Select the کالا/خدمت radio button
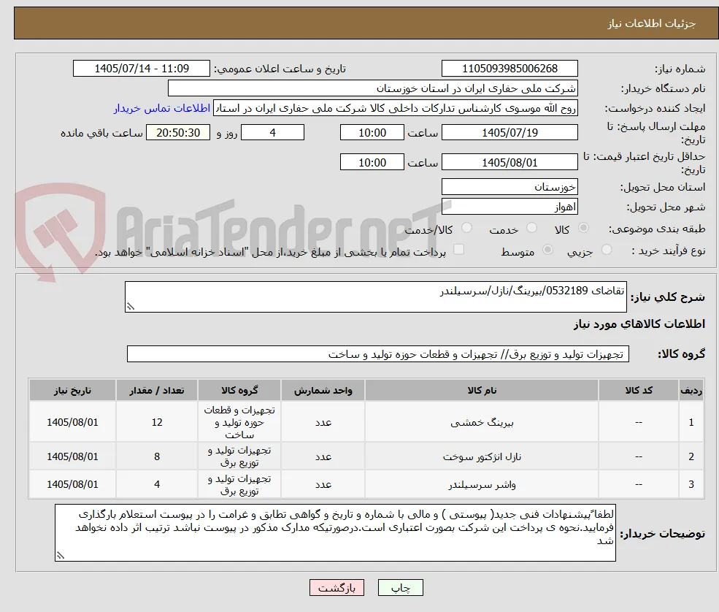This screenshot has height=612, width=719. click(x=466, y=228)
